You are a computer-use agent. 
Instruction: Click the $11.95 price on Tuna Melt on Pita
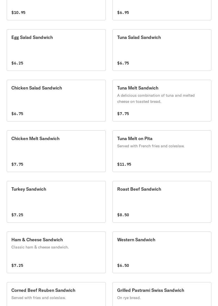coord(124,164)
